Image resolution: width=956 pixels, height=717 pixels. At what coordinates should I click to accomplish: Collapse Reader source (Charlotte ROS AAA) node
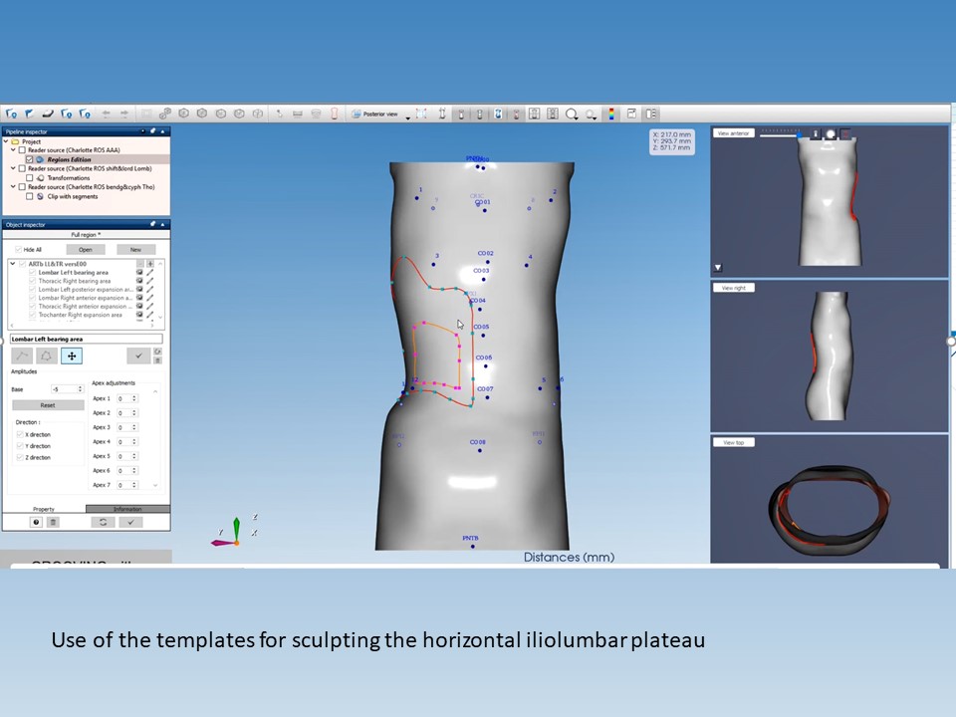[x=13, y=150]
